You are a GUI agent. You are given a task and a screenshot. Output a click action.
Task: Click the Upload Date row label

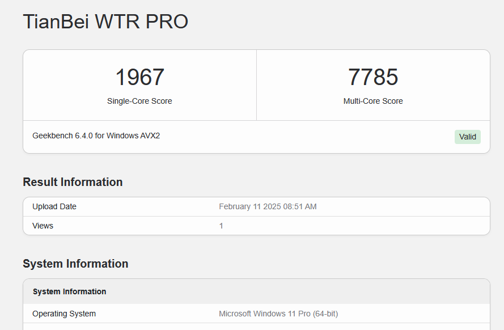pyautogui.click(x=54, y=206)
